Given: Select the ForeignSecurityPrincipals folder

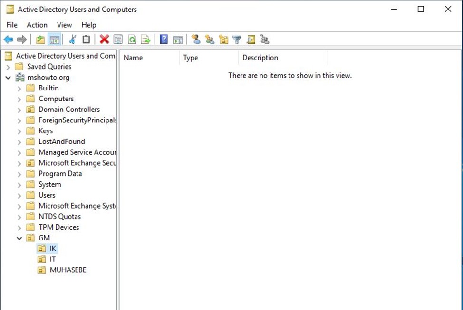Looking at the screenshot, I should [77, 120].
